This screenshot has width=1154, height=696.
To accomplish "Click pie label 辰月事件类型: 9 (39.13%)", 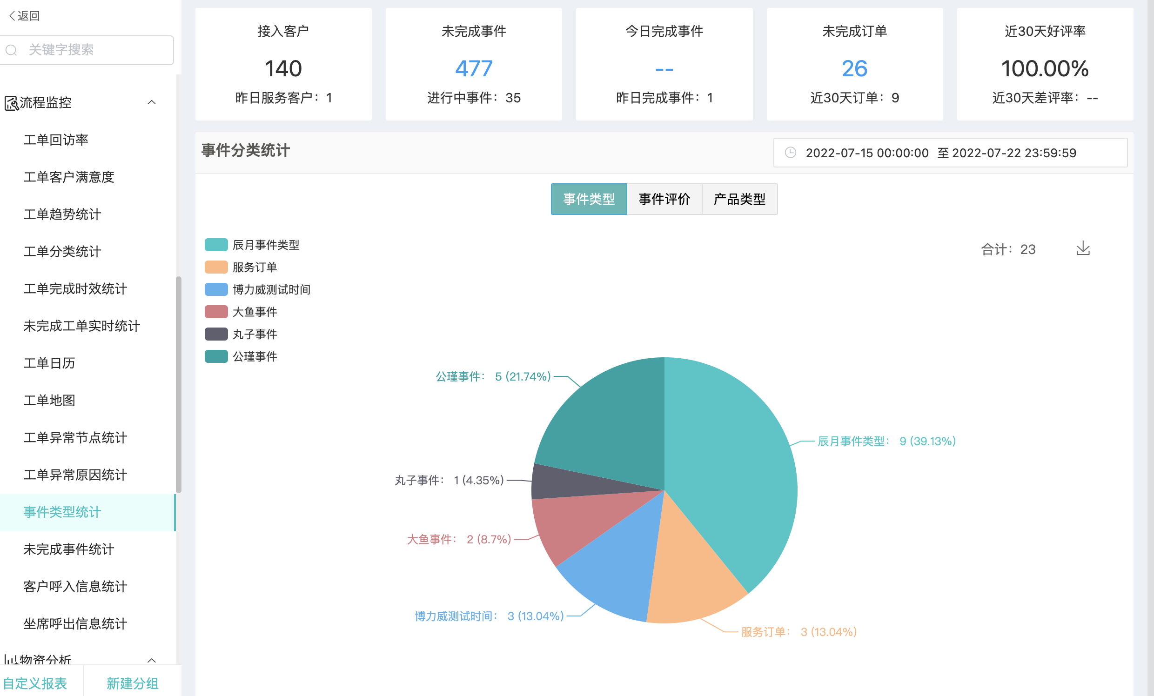I will (886, 441).
